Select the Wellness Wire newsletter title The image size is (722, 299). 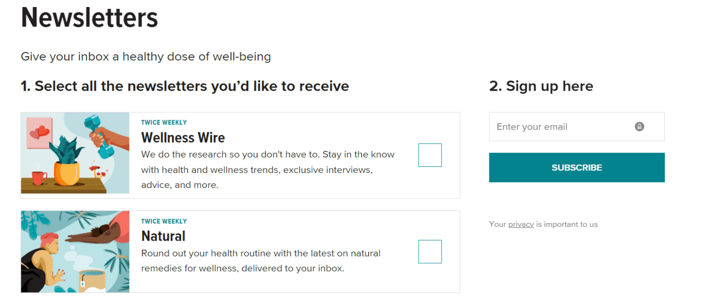pyautogui.click(x=183, y=138)
